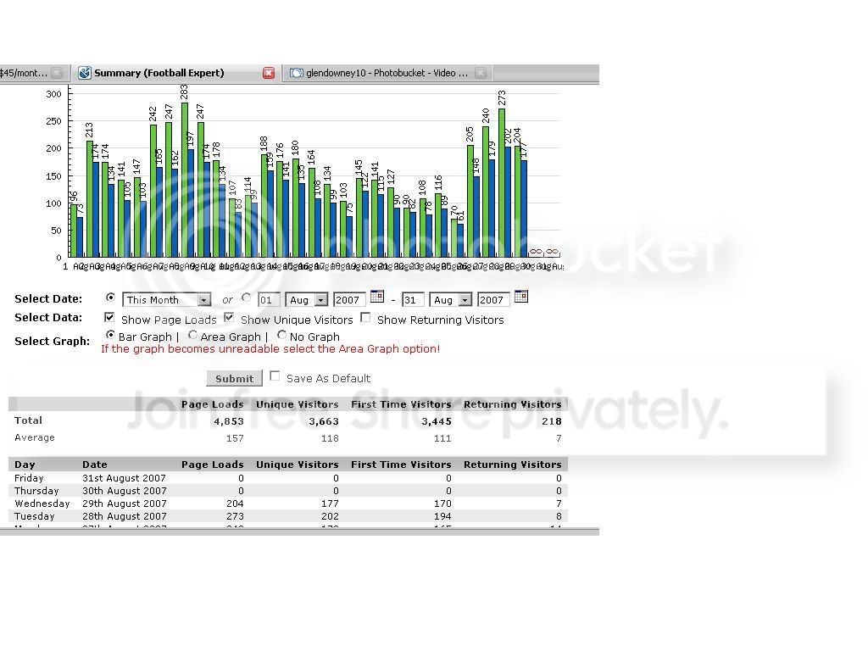Viewport: 868px width, 651px height.
Task: Toggle the Show Page Loads checkbox
Action: pyautogui.click(x=109, y=318)
